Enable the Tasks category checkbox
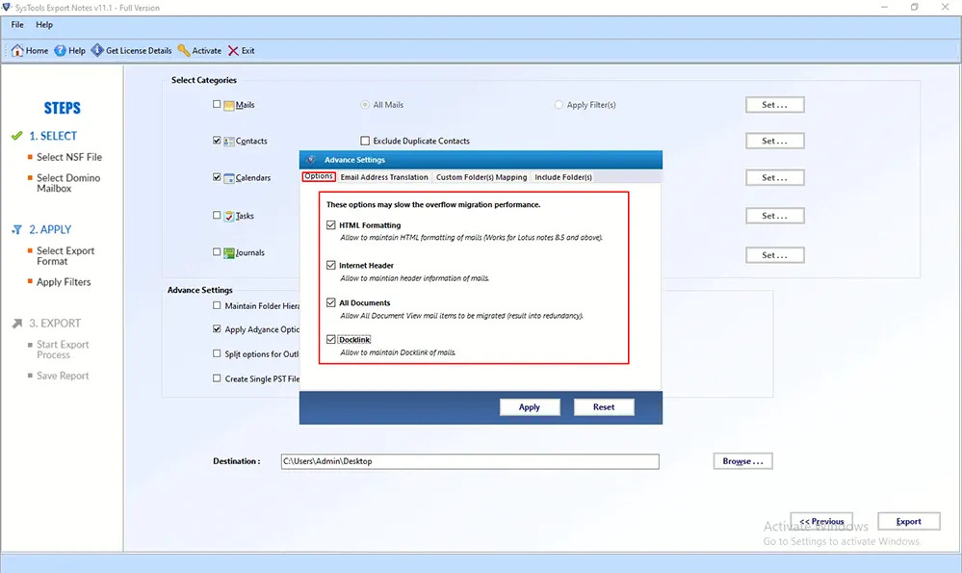Image resolution: width=962 pixels, height=573 pixels. point(217,216)
